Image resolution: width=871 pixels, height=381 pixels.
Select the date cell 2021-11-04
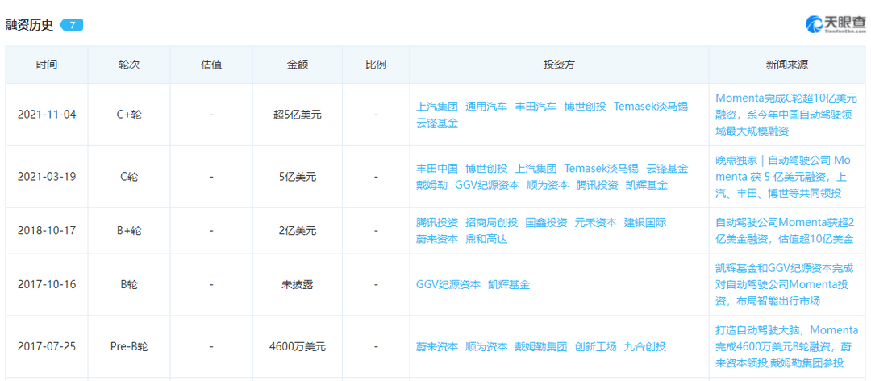pyautogui.click(x=47, y=115)
